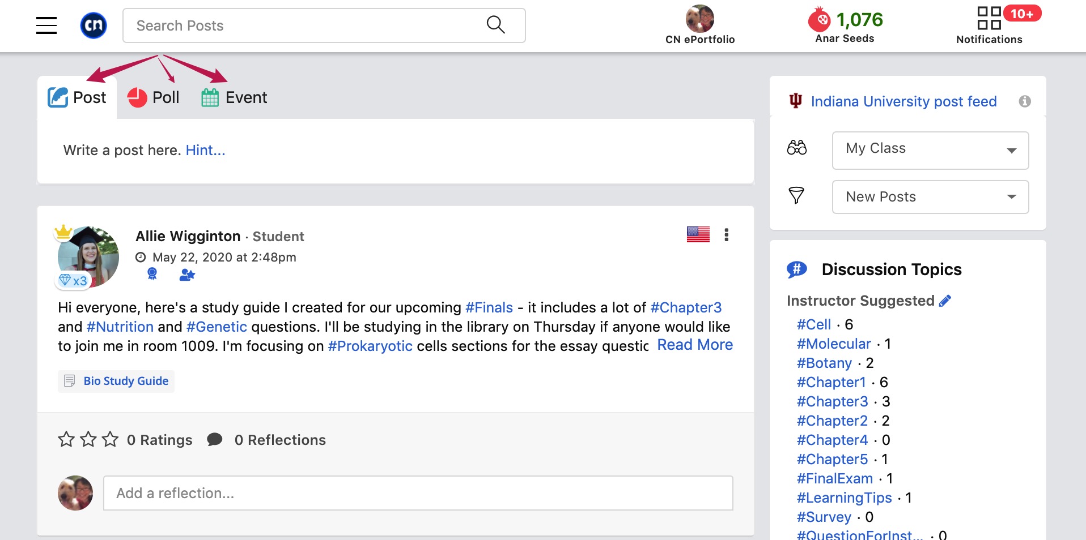Open the post's three-dot options menu
The height and width of the screenshot is (540, 1086).
click(x=727, y=235)
